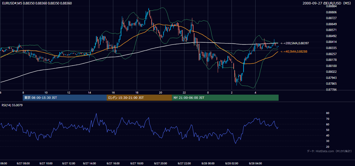Click the 9/27 14:00 bottom time label
This screenshot has height=166, width=355.
(90, 163)
